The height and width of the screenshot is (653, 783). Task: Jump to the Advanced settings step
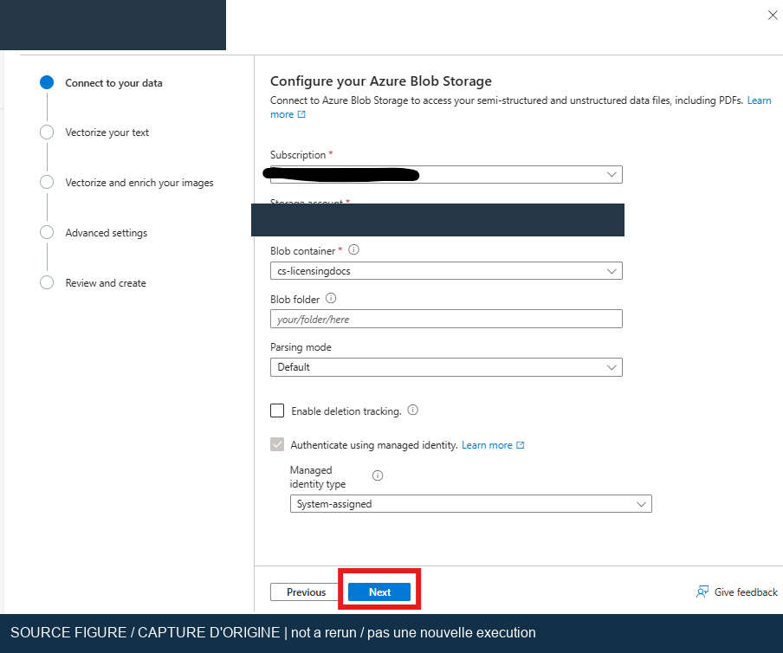click(x=107, y=233)
